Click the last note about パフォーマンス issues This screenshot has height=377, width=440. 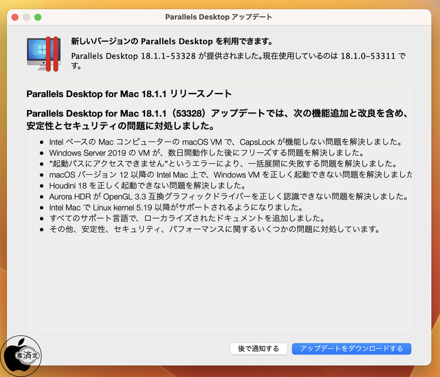[x=214, y=229]
